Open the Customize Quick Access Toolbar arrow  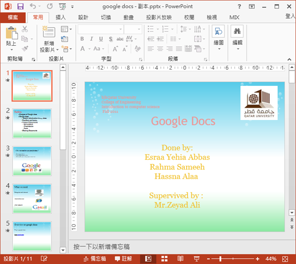tap(72, 7)
